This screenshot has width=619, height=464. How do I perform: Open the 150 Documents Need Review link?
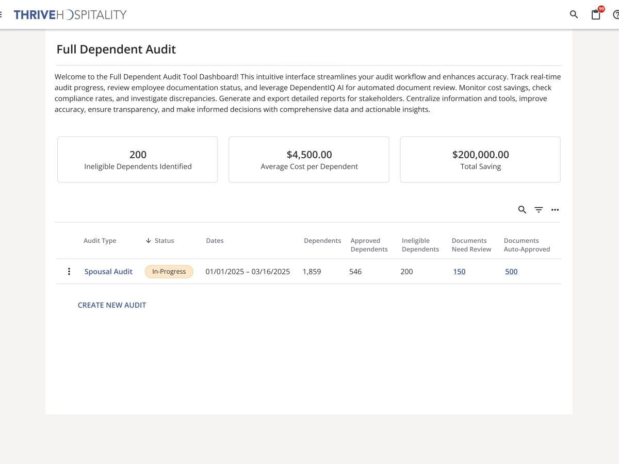pyautogui.click(x=459, y=271)
